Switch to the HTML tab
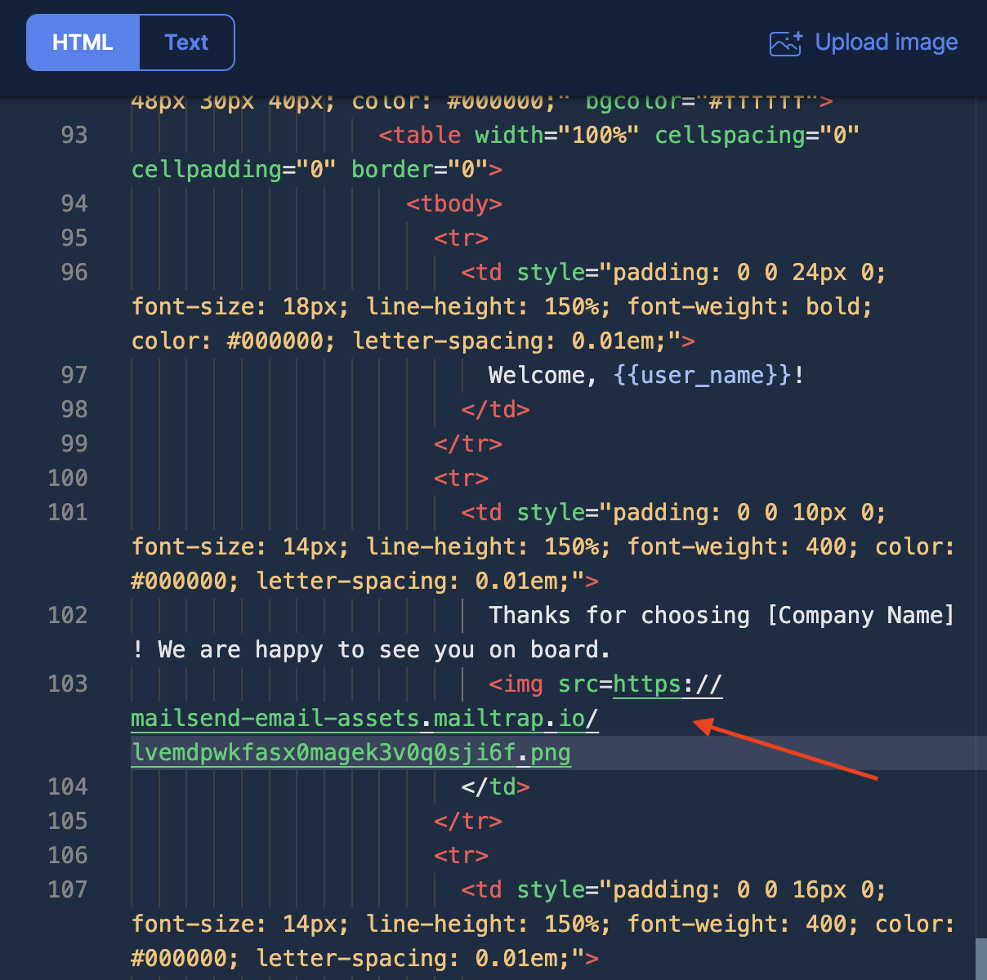Viewport: 987px width, 980px height. (83, 42)
